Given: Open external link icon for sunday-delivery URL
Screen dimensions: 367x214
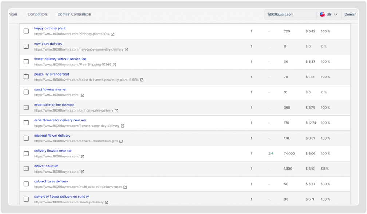Looking at the screenshot, I should click(107, 202).
